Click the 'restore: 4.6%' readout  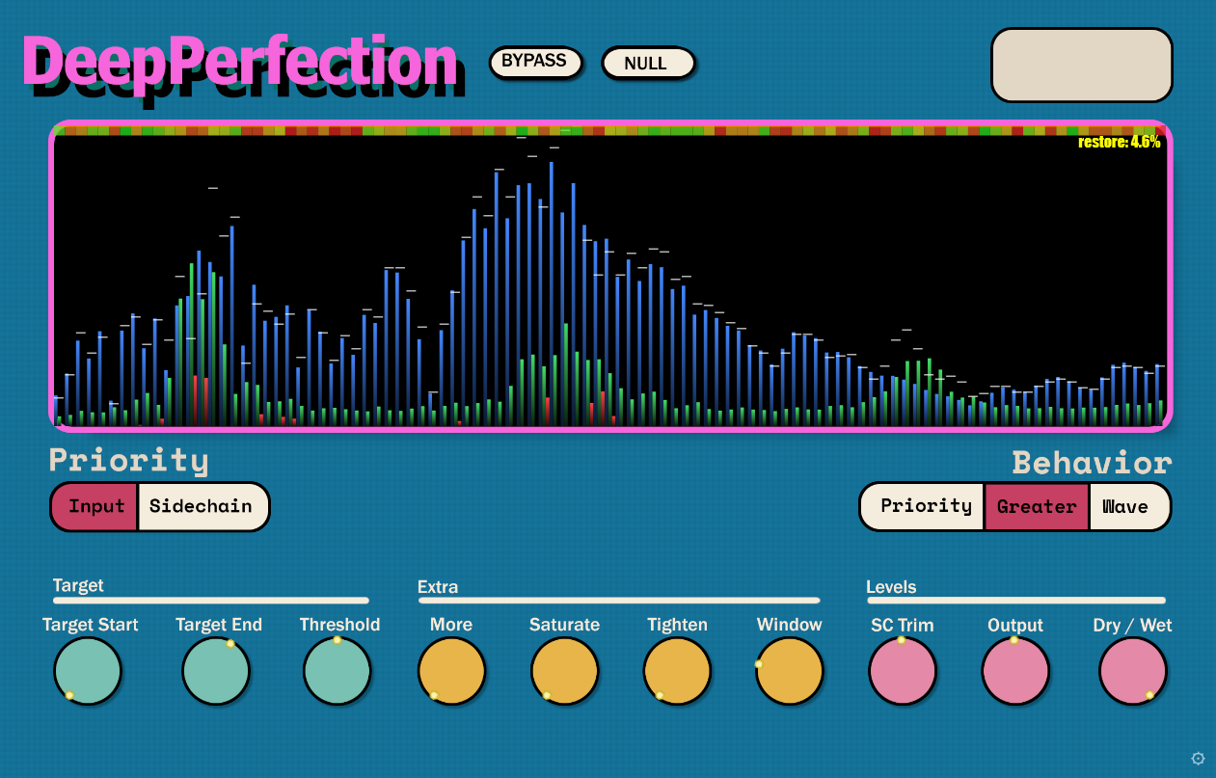(x=1119, y=142)
